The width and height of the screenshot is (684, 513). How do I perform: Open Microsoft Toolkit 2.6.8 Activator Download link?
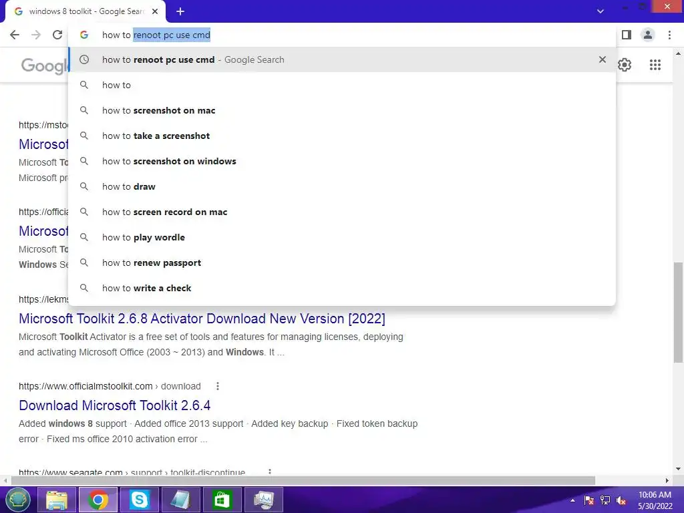click(202, 319)
